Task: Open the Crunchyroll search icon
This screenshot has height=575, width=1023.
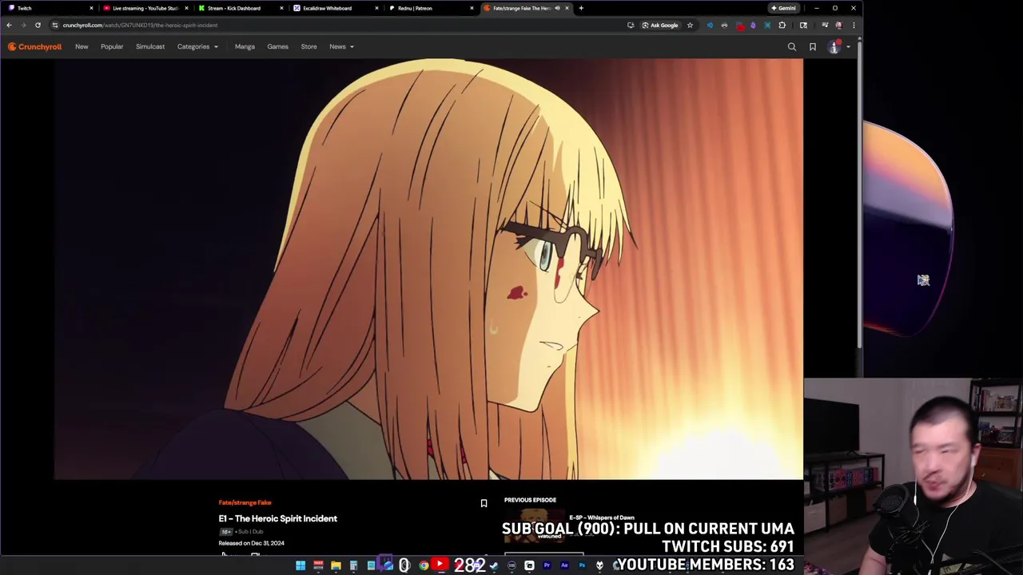Action: click(x=792, y=46)
